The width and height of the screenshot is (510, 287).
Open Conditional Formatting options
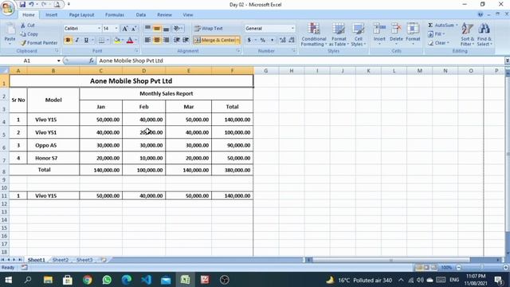click(313, 34)
